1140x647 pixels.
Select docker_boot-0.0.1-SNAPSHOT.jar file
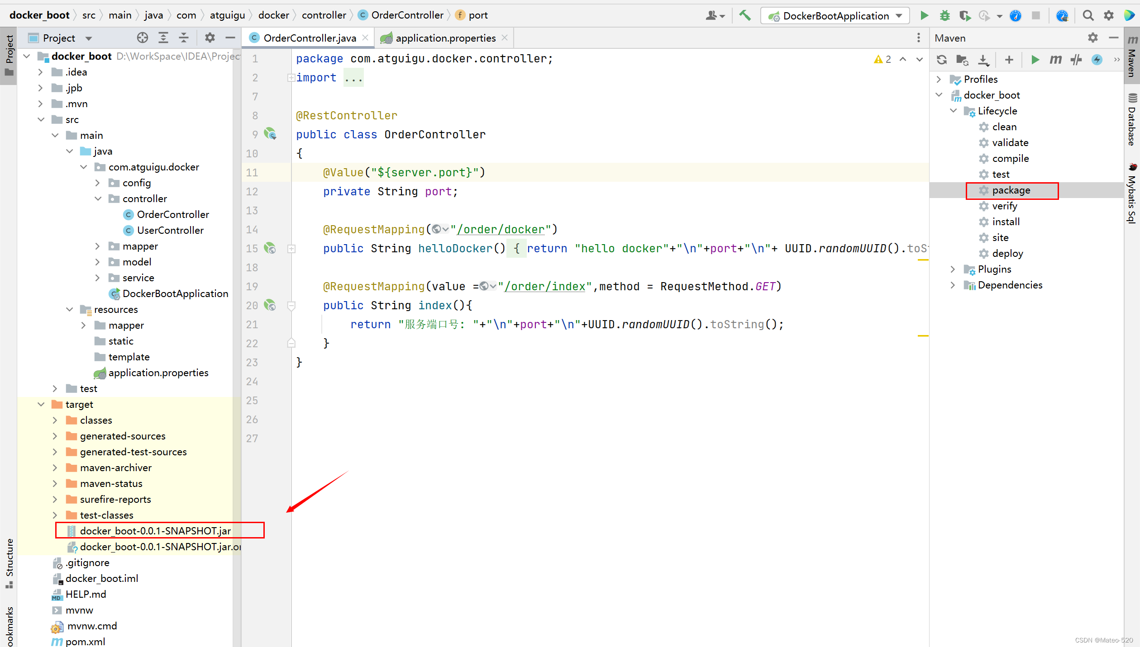coord(155,531)
